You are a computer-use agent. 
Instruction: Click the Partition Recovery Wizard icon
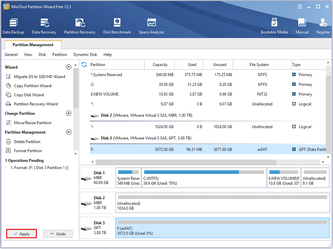click(x=8, y=104)
